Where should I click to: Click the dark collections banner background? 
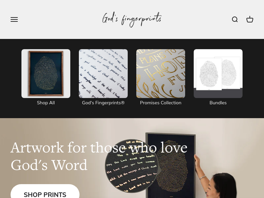(132, 112)
